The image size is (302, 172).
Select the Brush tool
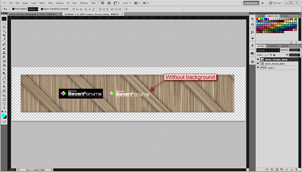point(4,48)
